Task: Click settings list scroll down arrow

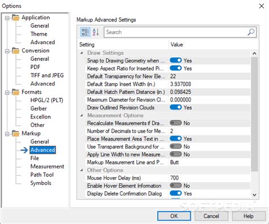Action: pos(255,195)
